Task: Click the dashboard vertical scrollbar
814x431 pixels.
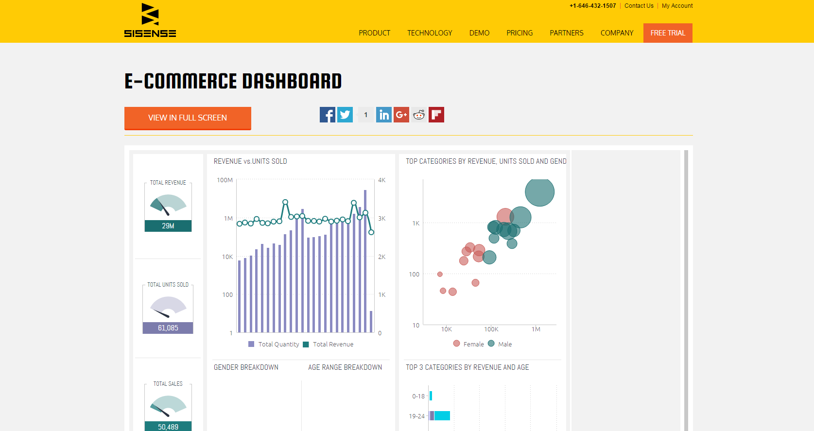Action: (x=686, y=292)
